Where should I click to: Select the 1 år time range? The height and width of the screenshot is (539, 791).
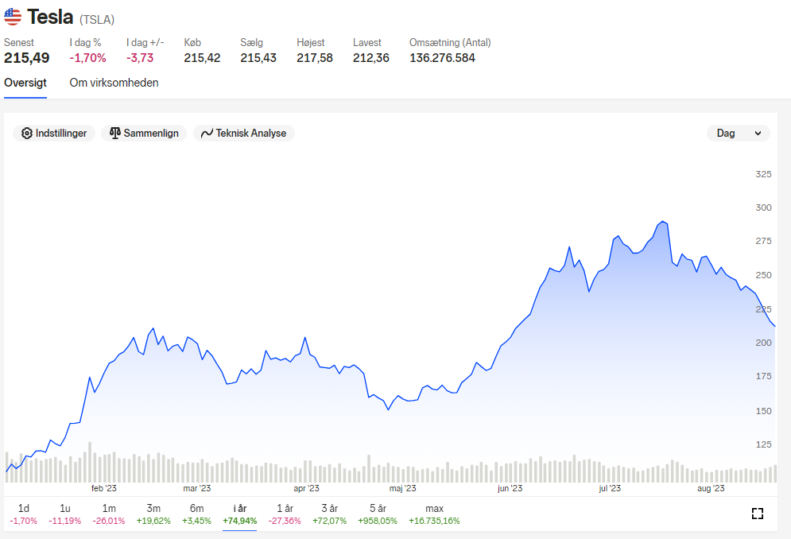(x=285, y=514)
